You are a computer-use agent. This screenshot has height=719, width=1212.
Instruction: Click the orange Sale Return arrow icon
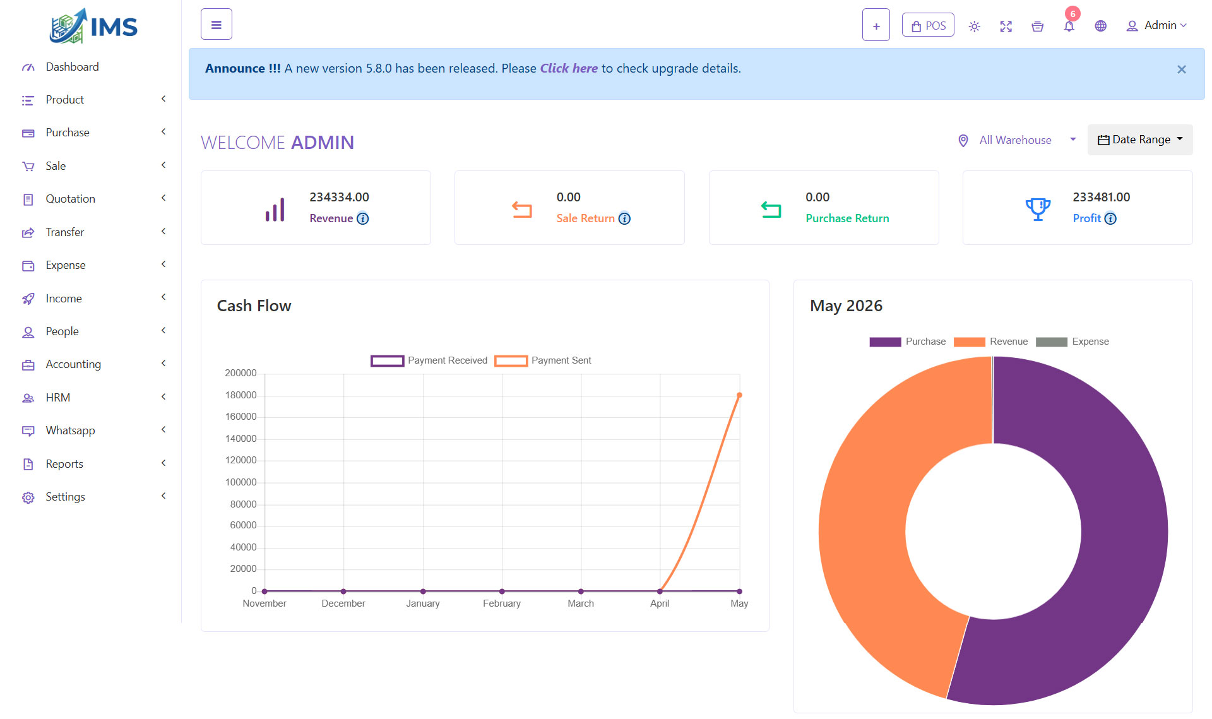pyautogui.click(x=522, y=209)
